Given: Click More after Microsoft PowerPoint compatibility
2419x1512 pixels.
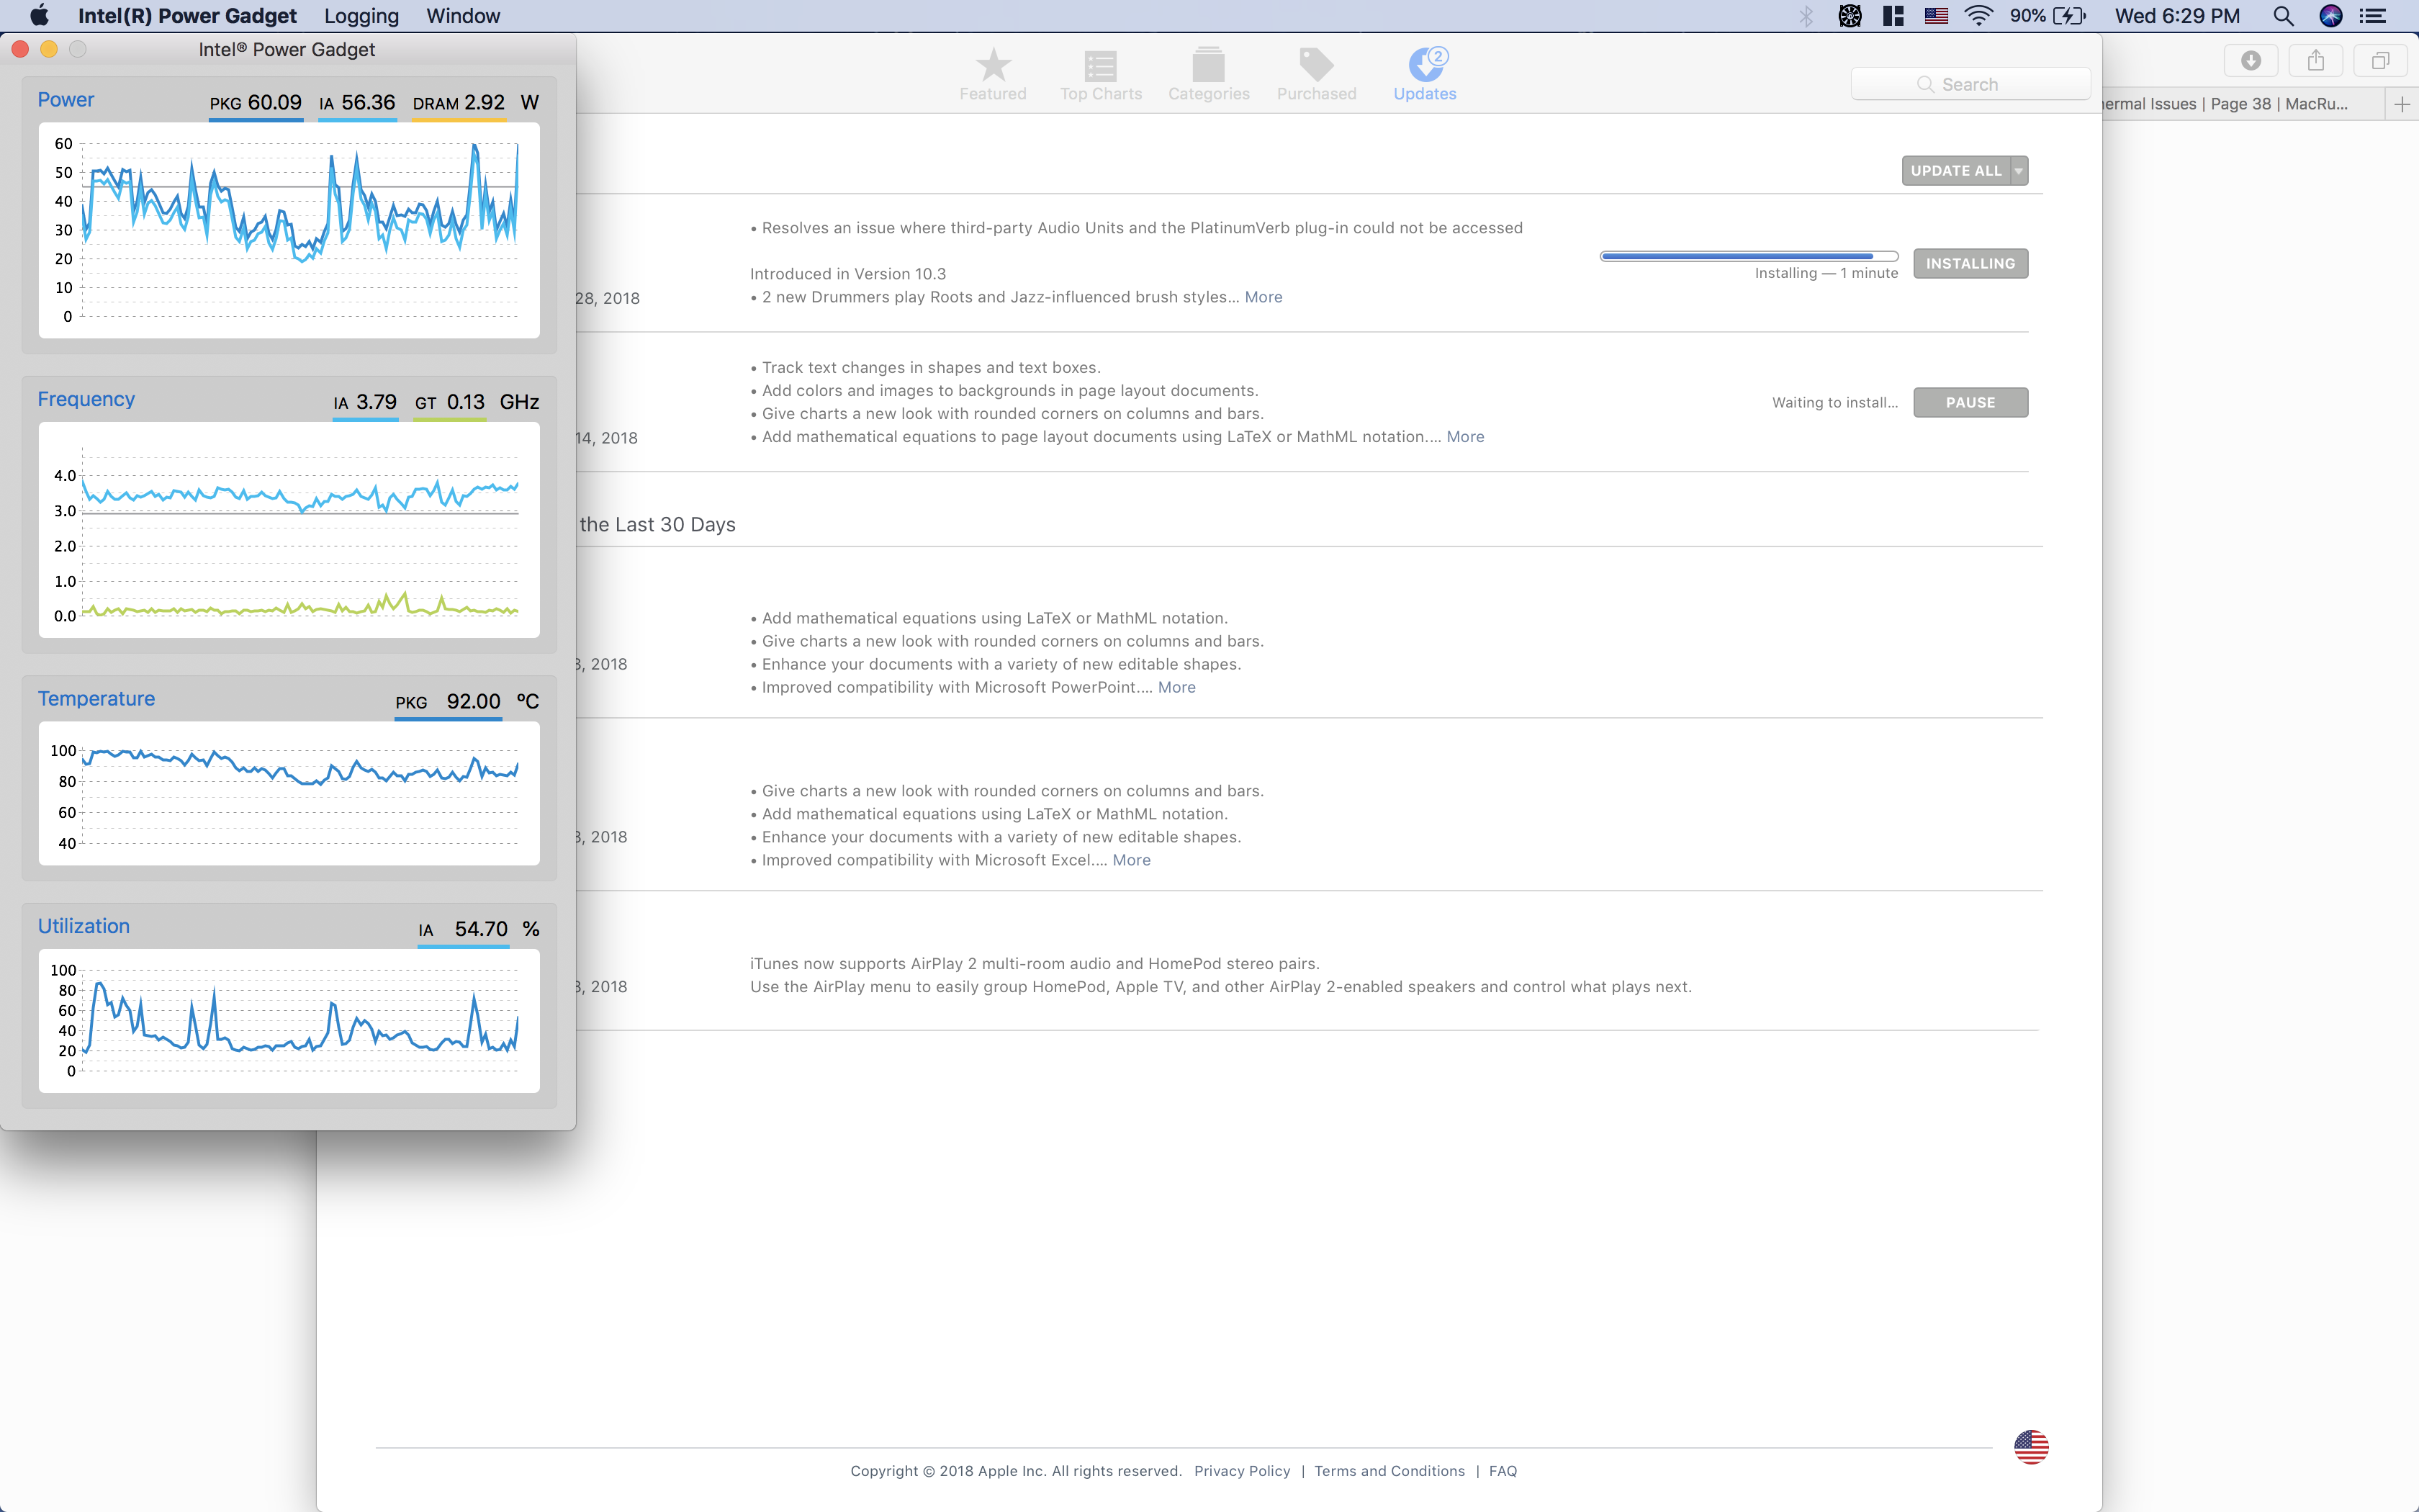Looking at the screenshot, I should [1176, 688].
